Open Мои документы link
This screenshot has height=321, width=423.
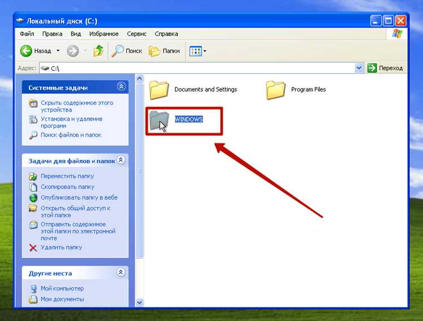click(x=62, y=299)
